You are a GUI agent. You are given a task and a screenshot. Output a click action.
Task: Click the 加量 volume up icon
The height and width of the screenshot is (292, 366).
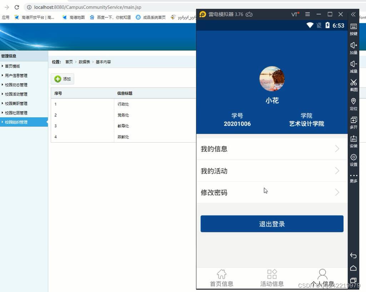(x=354, y=48)
